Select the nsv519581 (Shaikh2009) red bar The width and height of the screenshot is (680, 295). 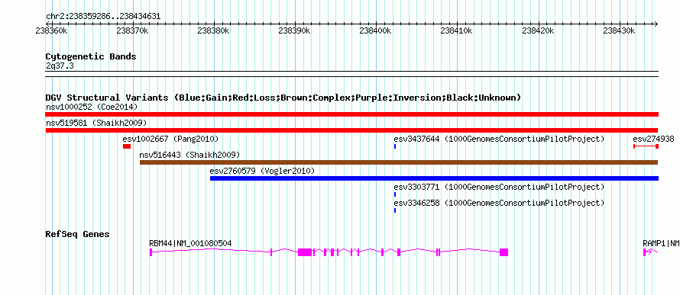(351, 130)
